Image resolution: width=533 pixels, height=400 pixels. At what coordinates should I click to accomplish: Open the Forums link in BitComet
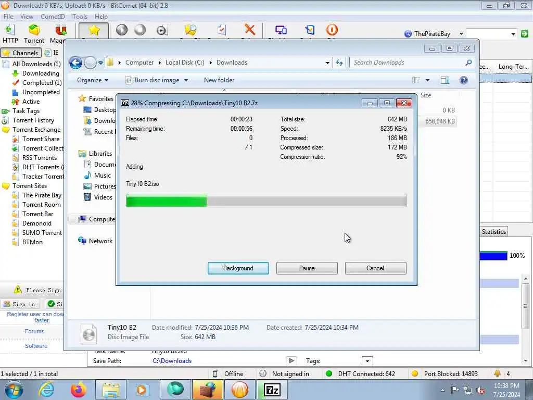coord(34,331)
